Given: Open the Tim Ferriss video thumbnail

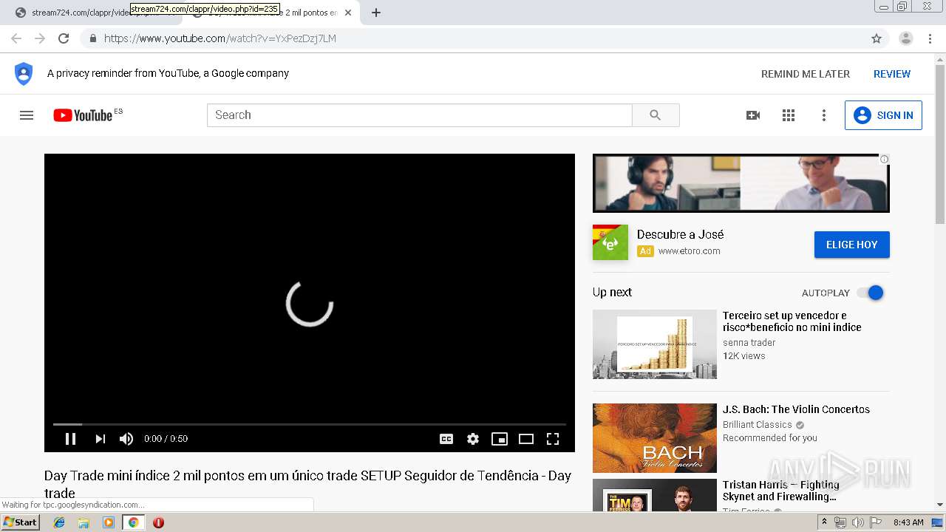Looking at the screenshot, I should (x=655, y=495).
